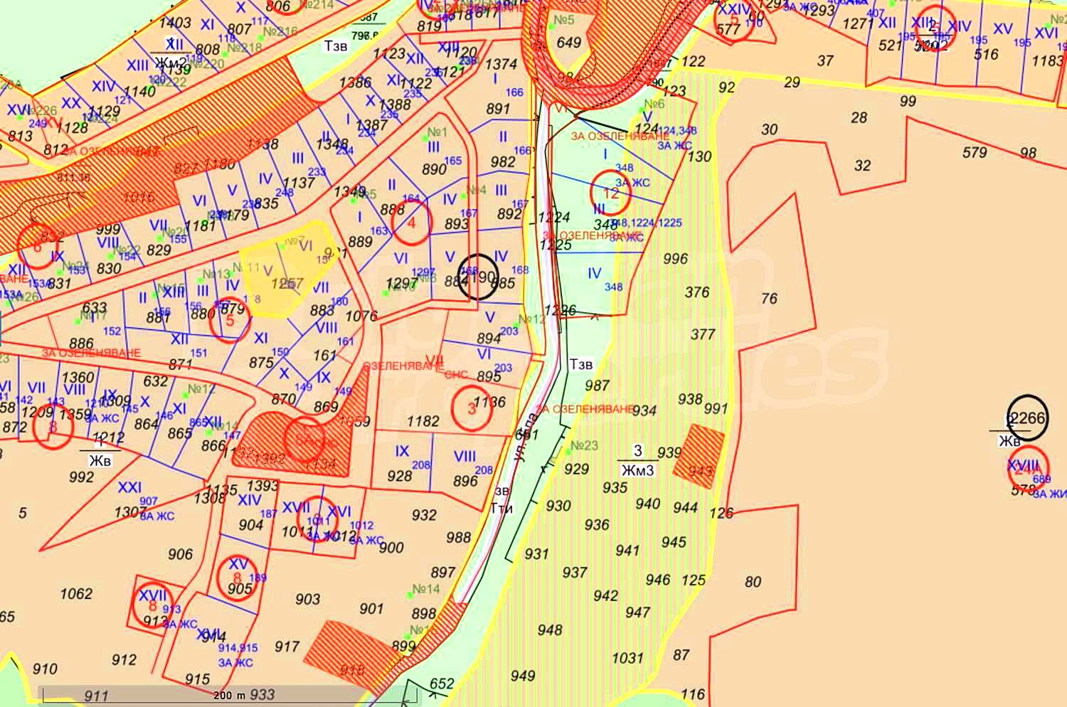The image size is (1067, 707).
Task: Click the red circle around parcel 905
Action: [237, 578]
